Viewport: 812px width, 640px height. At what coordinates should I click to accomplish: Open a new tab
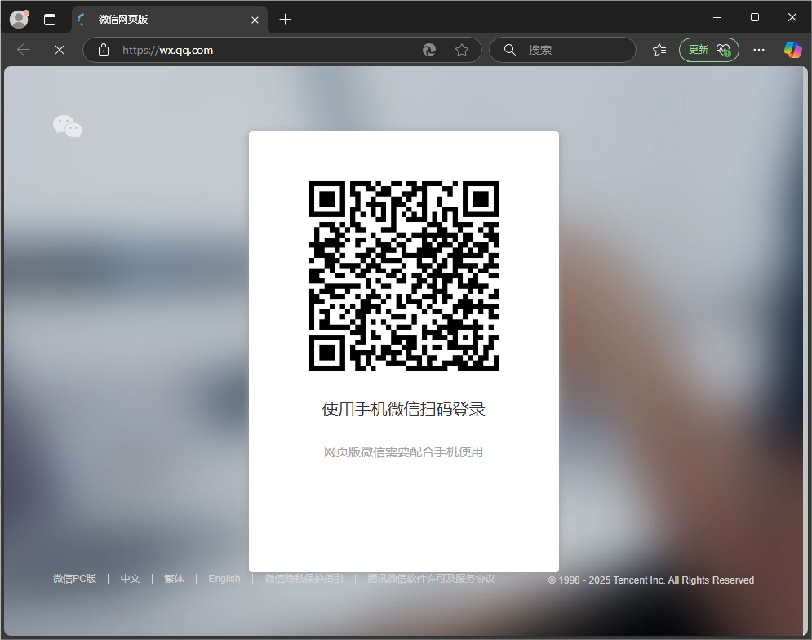(285, 20)
